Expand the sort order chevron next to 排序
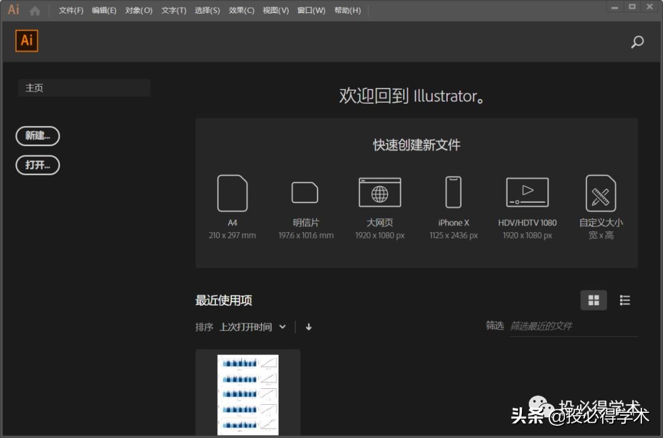This screenshot has width=663, height=438. (282, 327)
